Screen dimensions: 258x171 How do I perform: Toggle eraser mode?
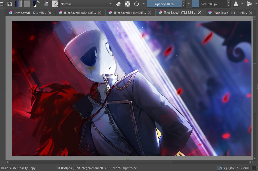(118, 4)
